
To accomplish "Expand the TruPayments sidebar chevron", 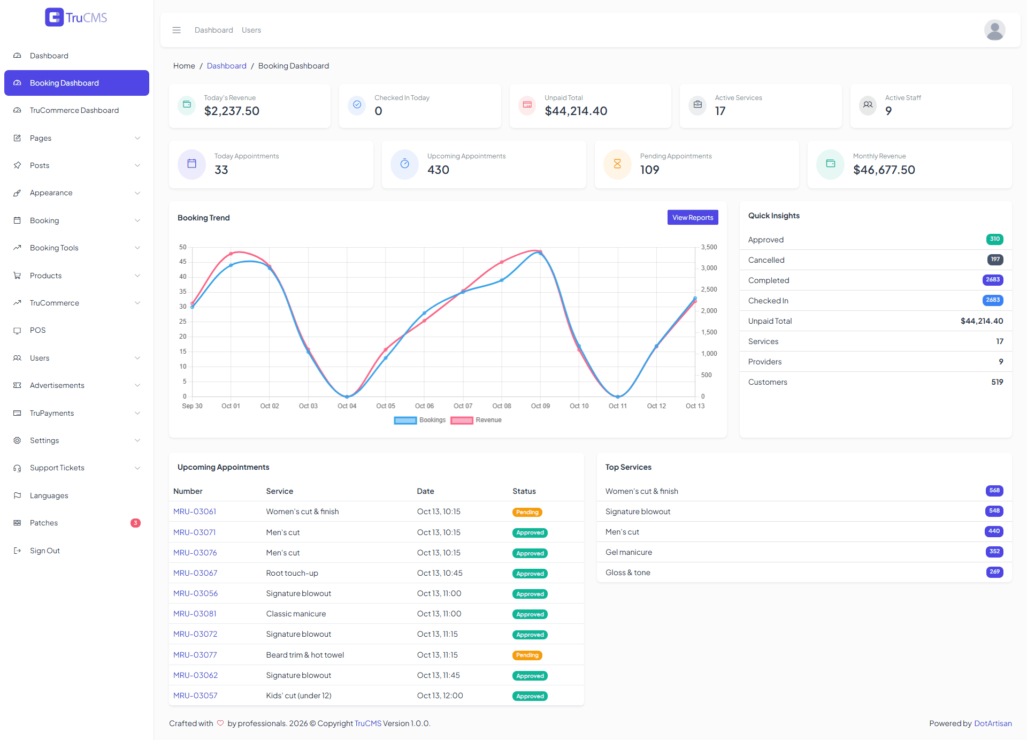I will point(137,413).
